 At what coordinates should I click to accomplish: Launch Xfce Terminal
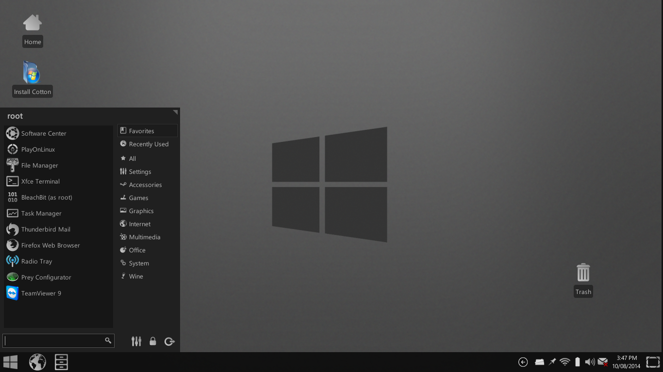[x=58, y=181]
